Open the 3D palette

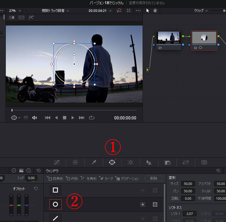coord(204,162)
